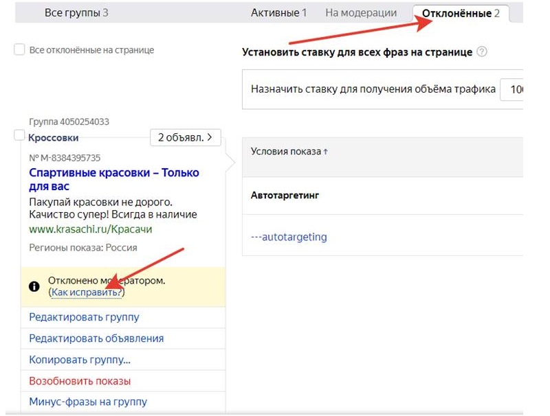Check the Все отклонённые на странице checkbox
The width and height of the screenshot is (550, 416).
click(x=19, y=50)
